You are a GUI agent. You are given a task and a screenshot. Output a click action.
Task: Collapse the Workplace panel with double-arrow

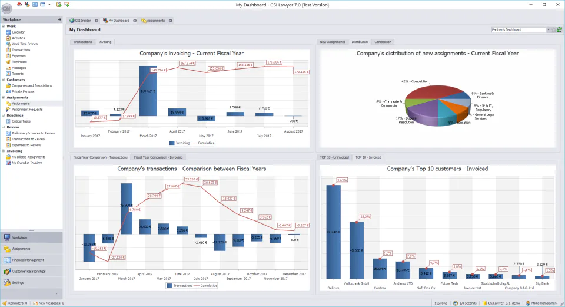[x=59, y=19]
